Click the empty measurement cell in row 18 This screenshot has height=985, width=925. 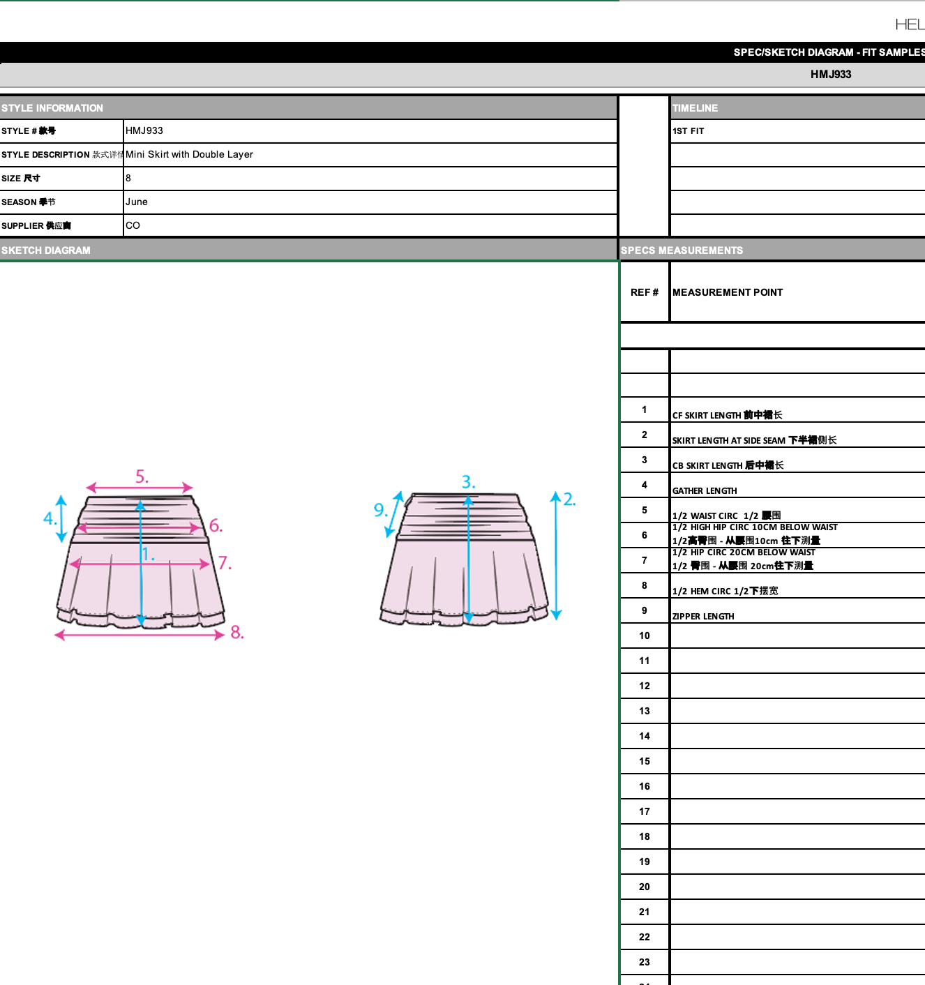point(798,837)
